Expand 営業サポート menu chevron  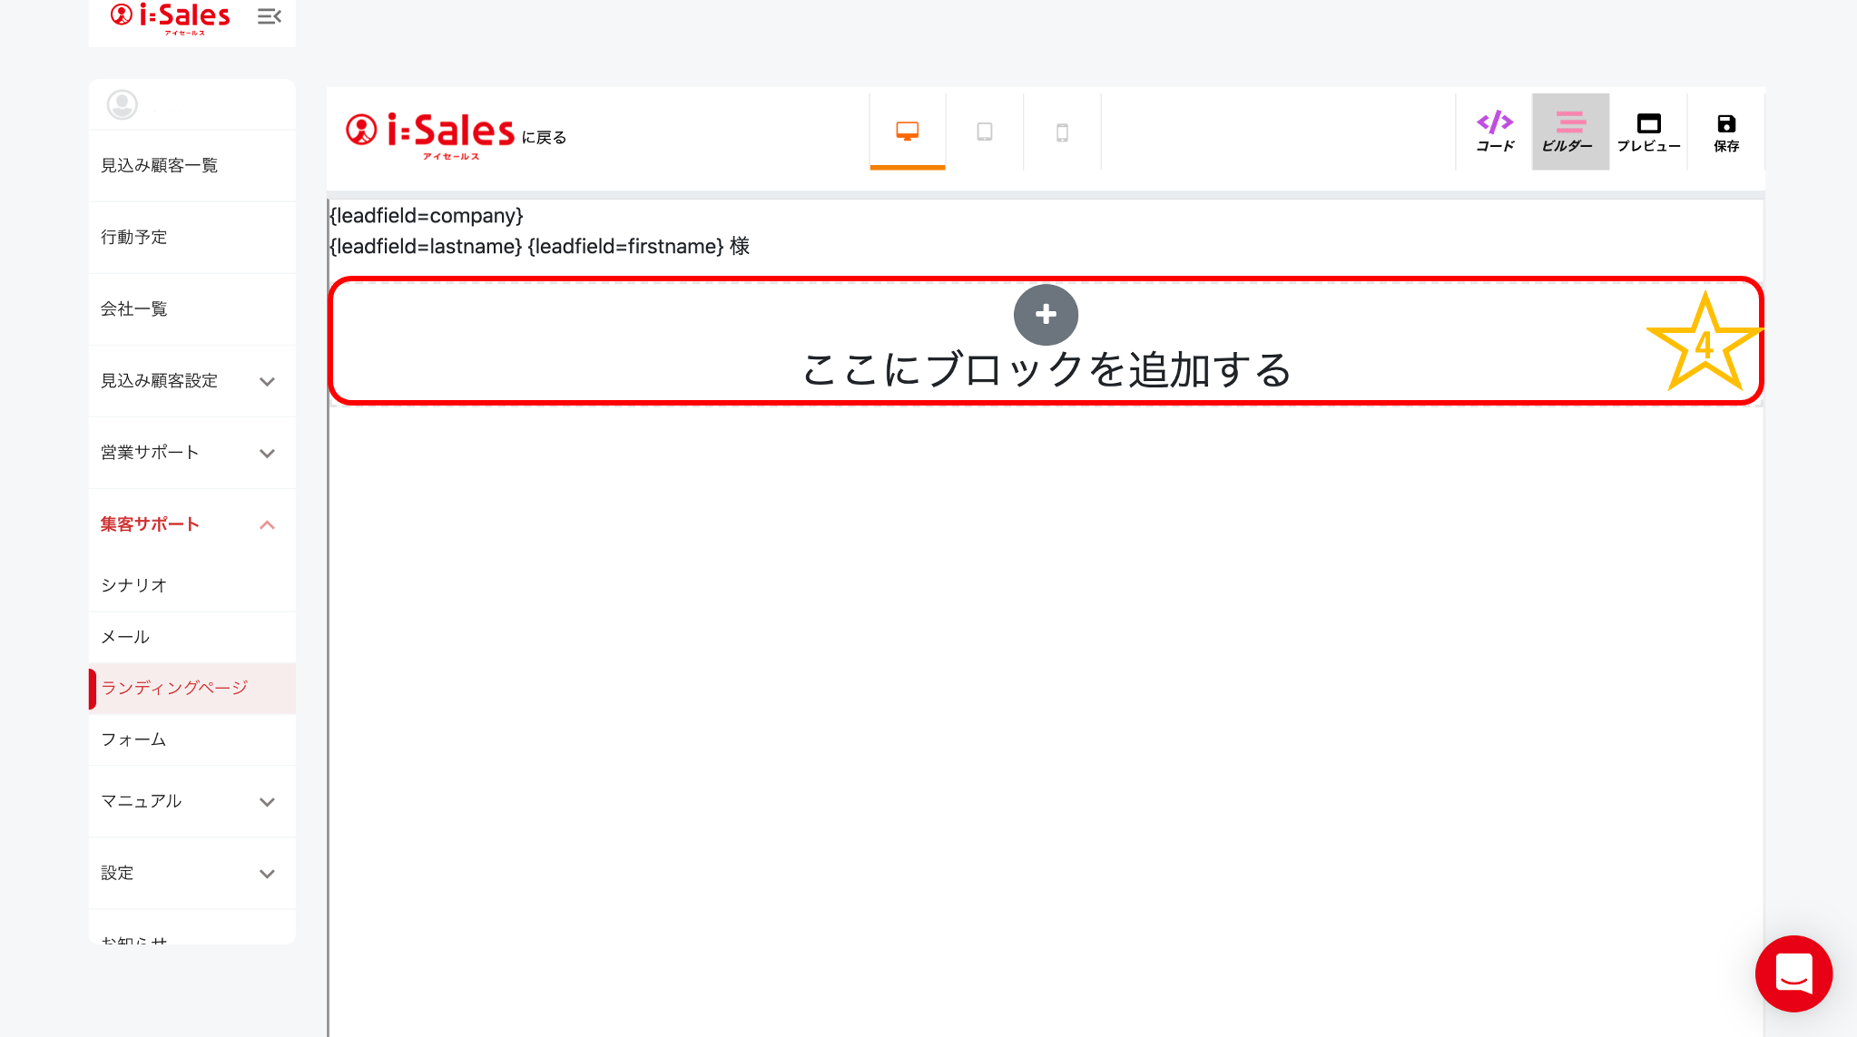267,453
